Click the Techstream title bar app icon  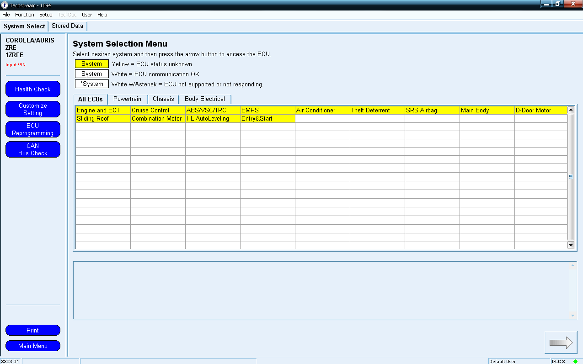[5, 5]
